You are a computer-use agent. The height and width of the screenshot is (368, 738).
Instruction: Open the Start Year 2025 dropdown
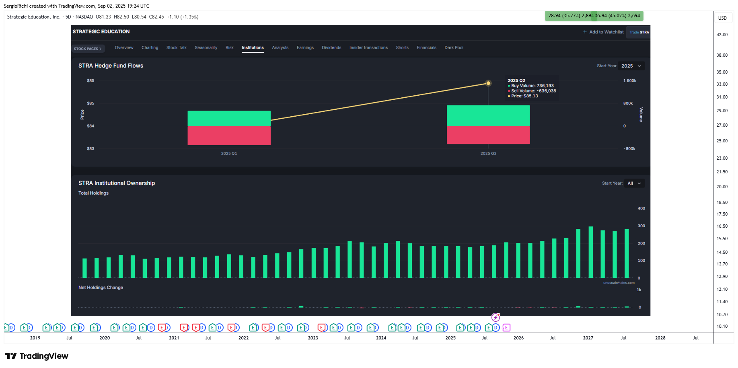pyautogui.click(x=631, y=66)
